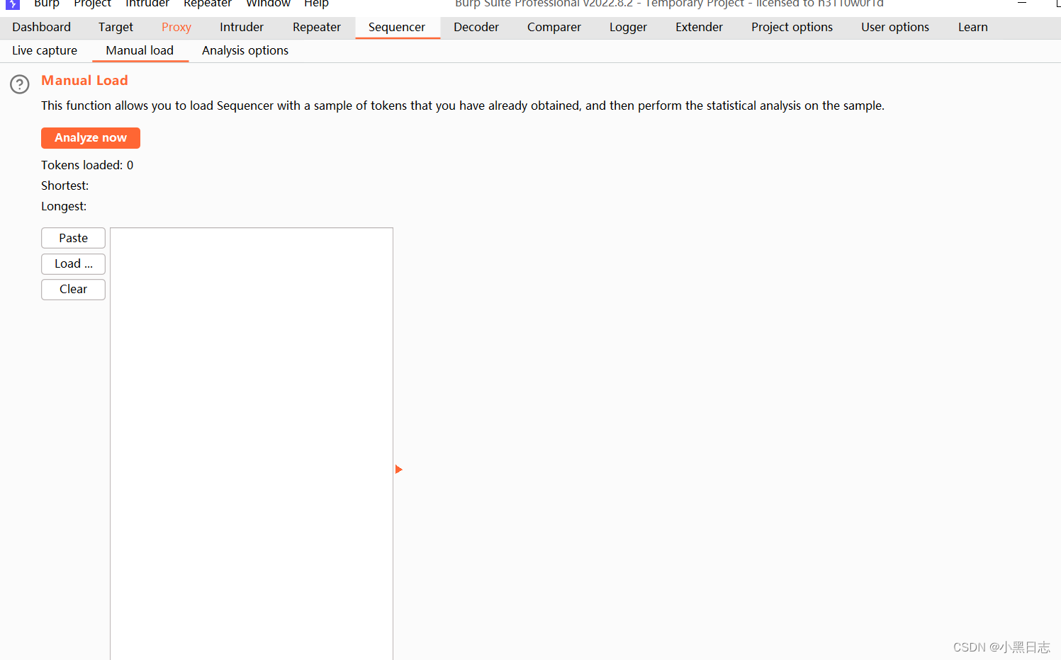The image size is (1061, 660).
Task: Switch to the Live capture sub-tab
Action: point(45,50)
